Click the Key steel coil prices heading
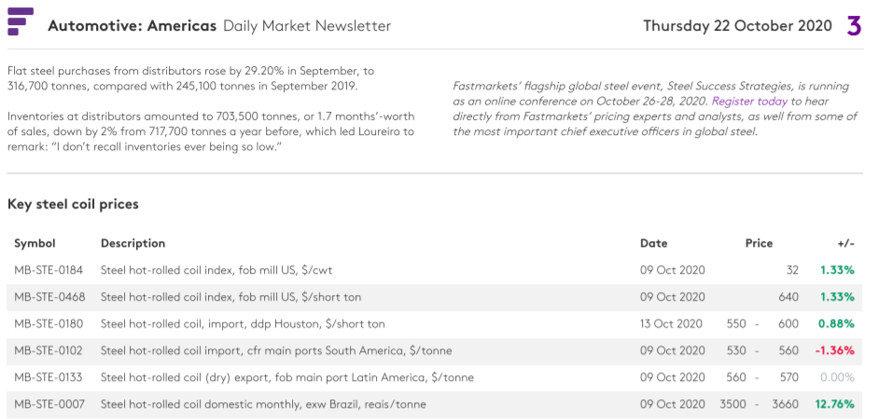 [73, 205]
